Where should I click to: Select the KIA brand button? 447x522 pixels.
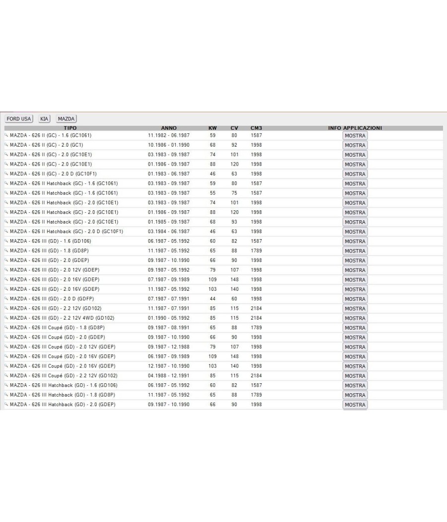(x=44, y=119)
